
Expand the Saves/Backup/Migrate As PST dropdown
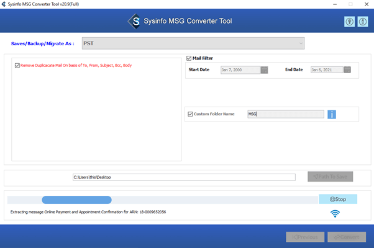tap(193, 43)
